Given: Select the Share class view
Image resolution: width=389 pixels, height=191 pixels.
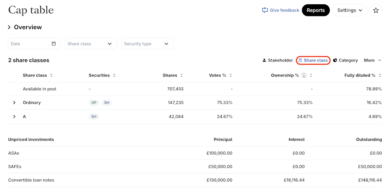Looking at the screenshot, I should tap(313, 60).
